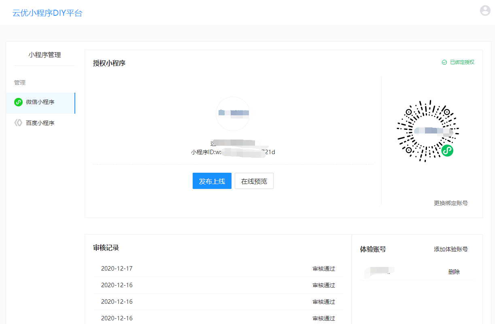Open the user avatar icon
495x324 pixels.
click(485, 11)
